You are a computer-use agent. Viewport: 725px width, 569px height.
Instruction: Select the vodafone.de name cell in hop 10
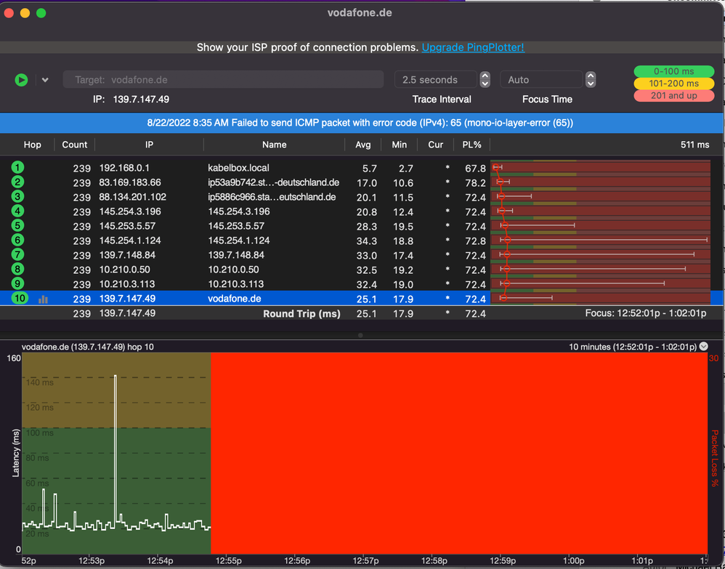coord(234,299)
